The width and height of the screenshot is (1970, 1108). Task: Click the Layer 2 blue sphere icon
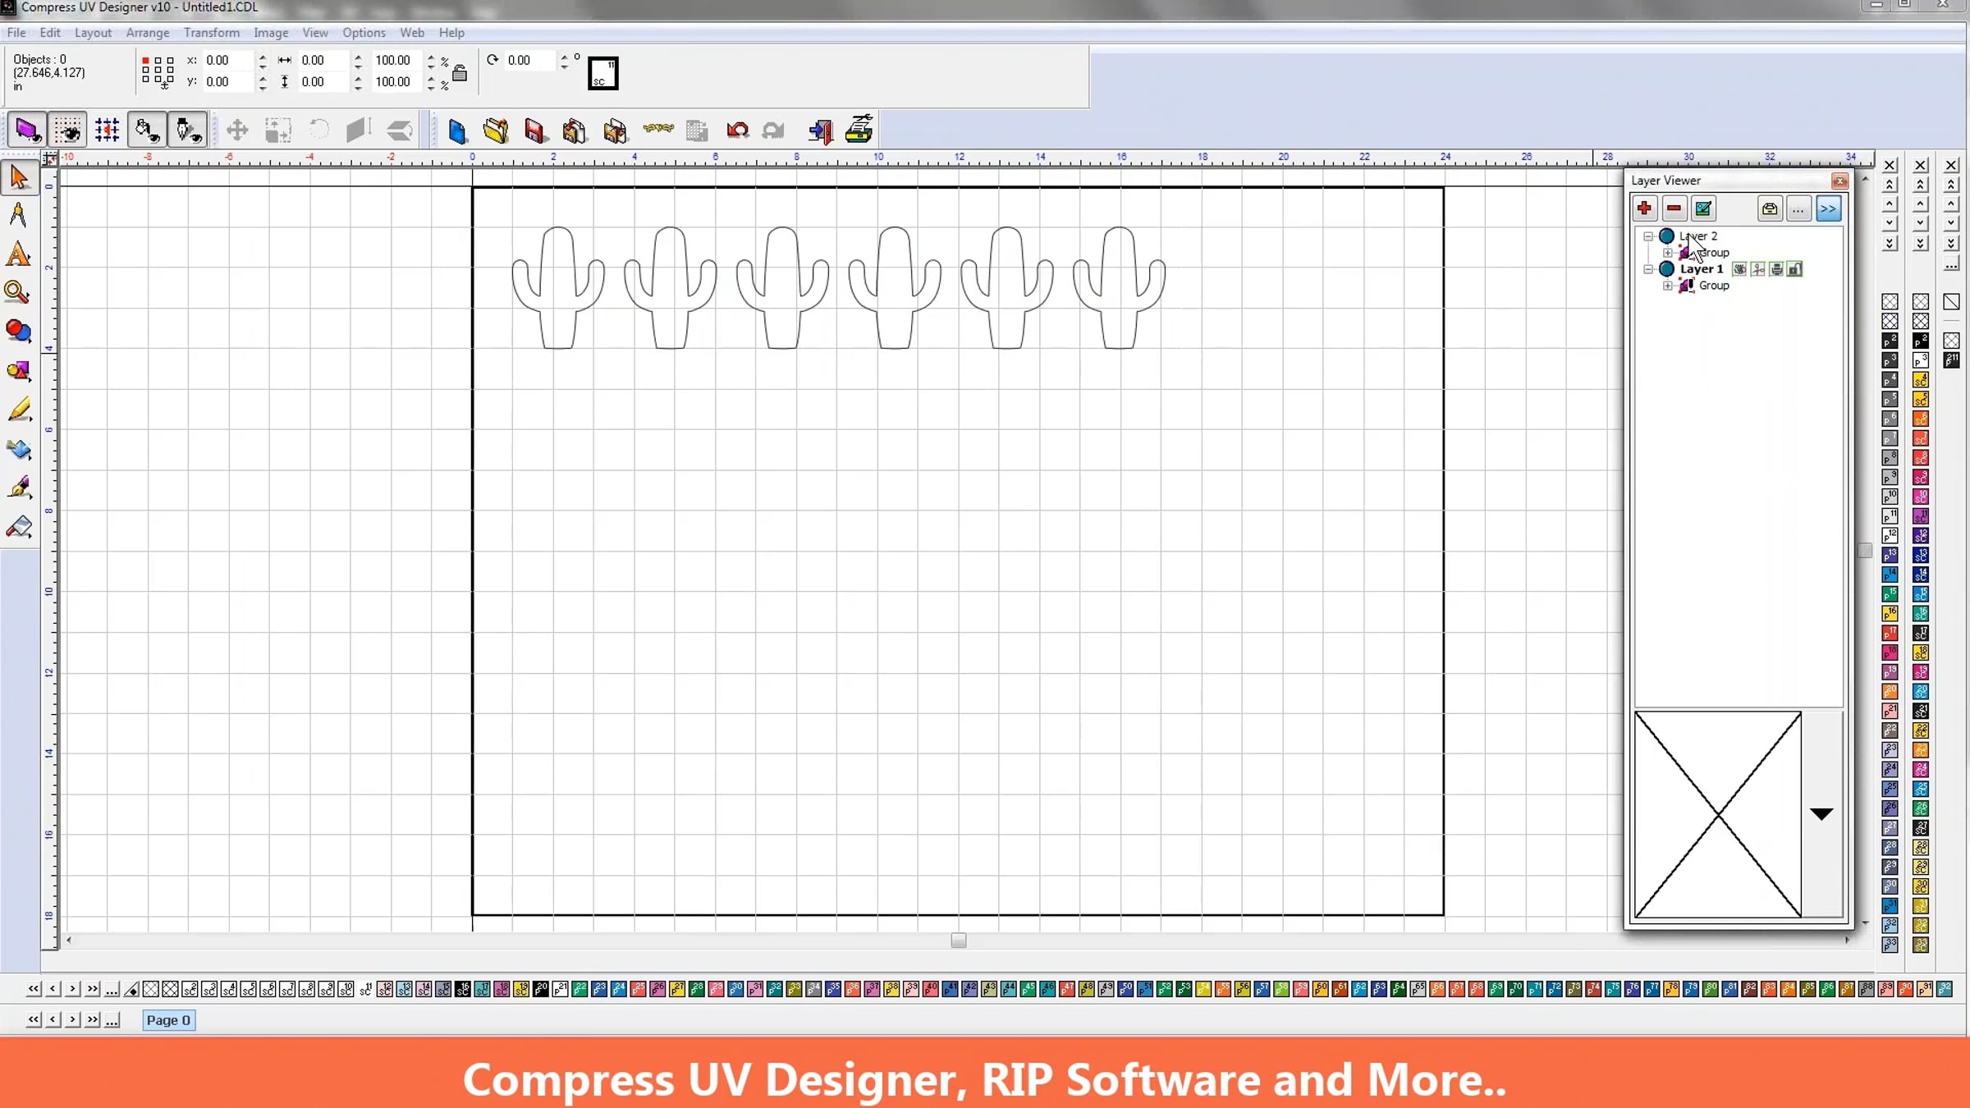point(1666,236)
